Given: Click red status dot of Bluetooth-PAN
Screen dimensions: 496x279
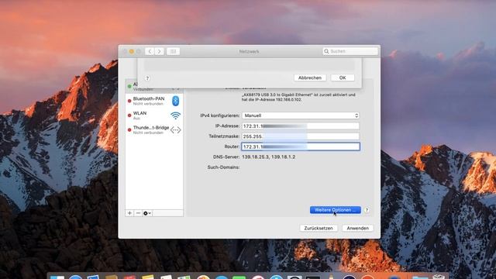Looking at the screenshot, I should coord(129,102).
